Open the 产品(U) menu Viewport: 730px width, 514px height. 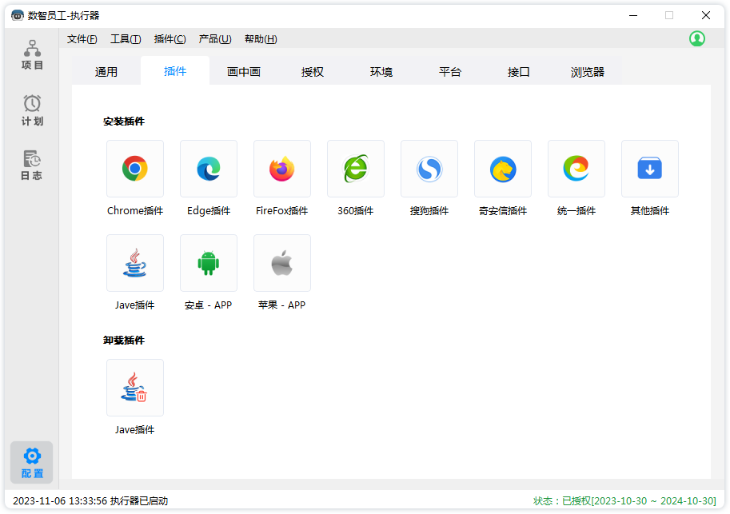click(x=215, y=39)
